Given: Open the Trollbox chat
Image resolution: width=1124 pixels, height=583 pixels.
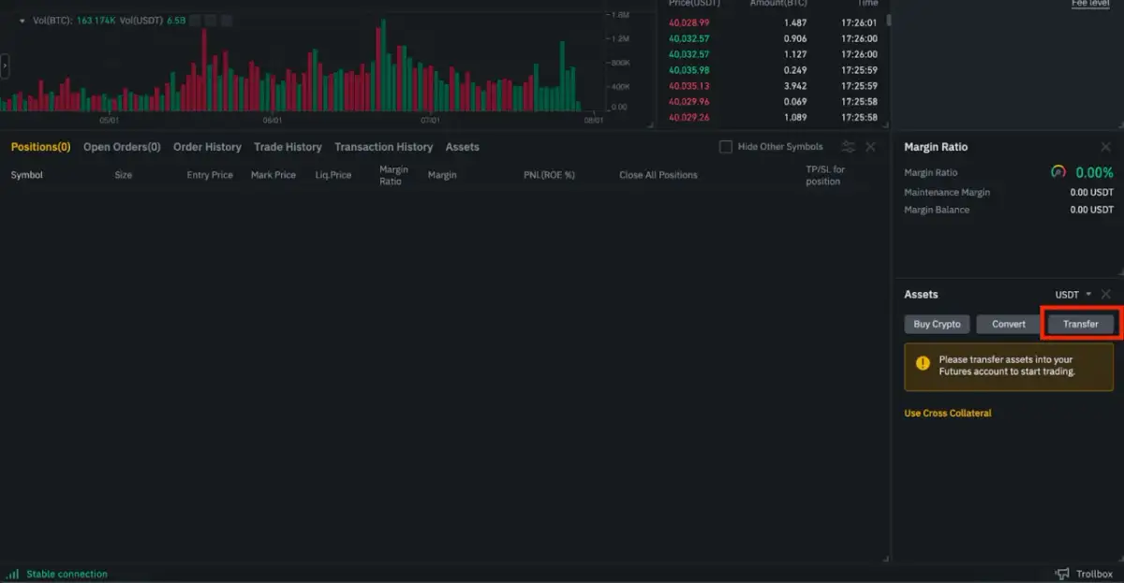Looking at the screenshot, I should point(1094,573).
